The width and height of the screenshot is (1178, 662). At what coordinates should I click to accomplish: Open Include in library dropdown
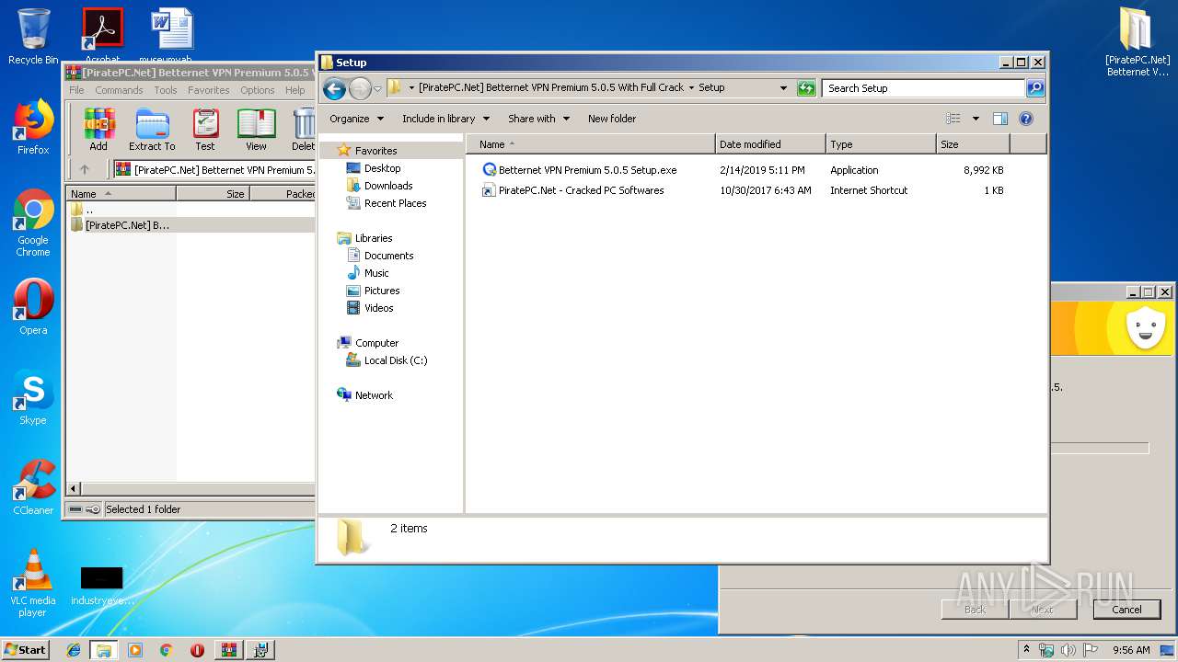[445, 119]
